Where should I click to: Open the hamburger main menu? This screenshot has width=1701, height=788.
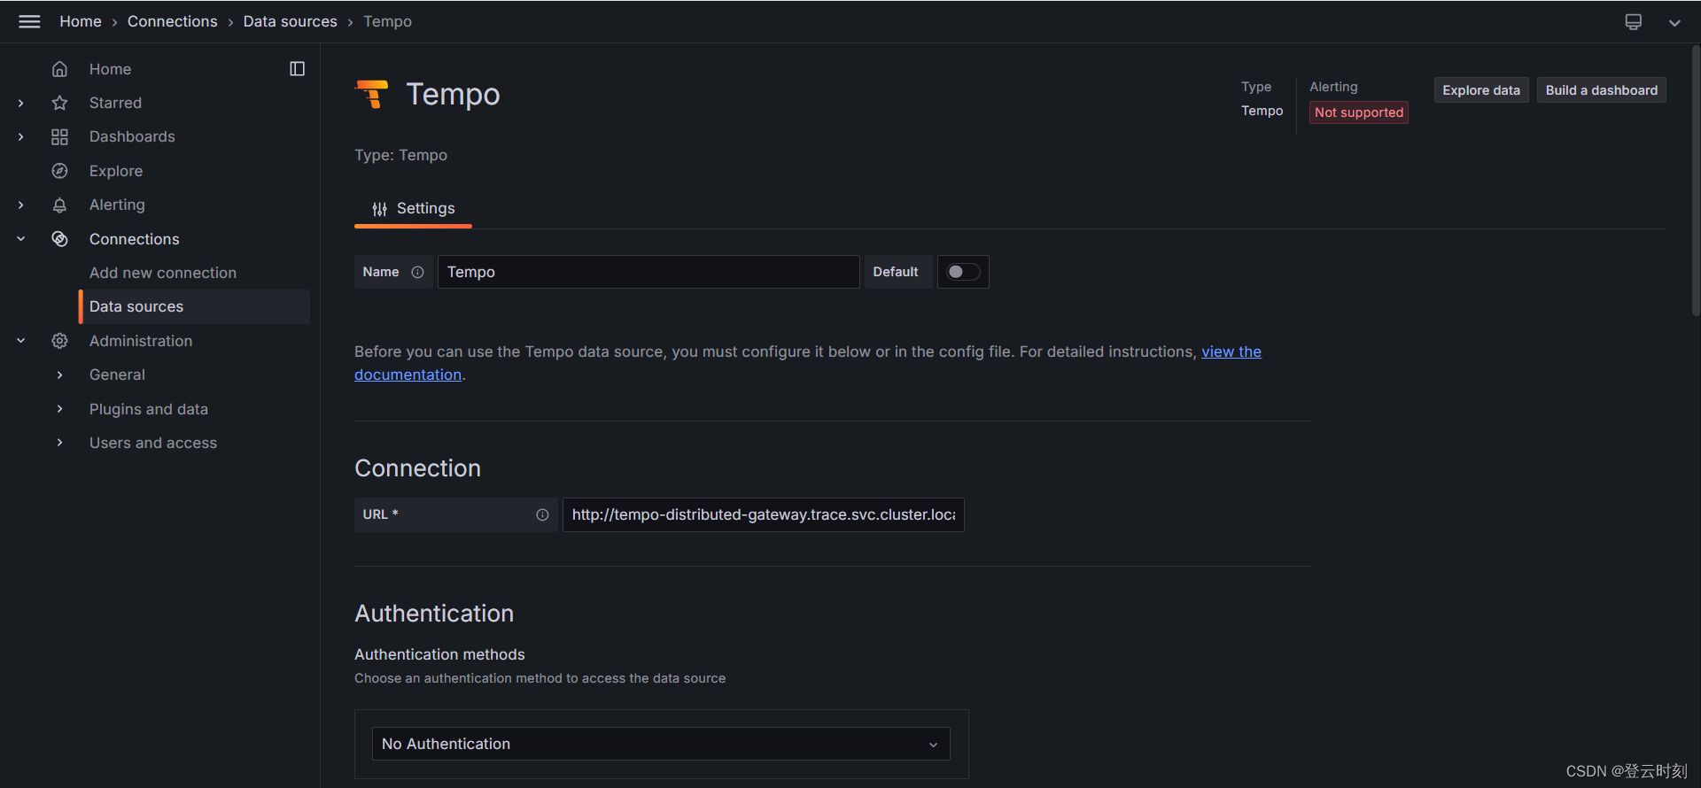click(x=29, y=21)
